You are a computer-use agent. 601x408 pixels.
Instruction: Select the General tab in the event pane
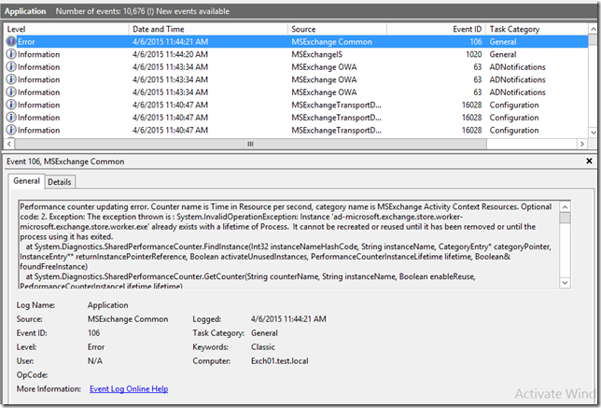(27, 182)
